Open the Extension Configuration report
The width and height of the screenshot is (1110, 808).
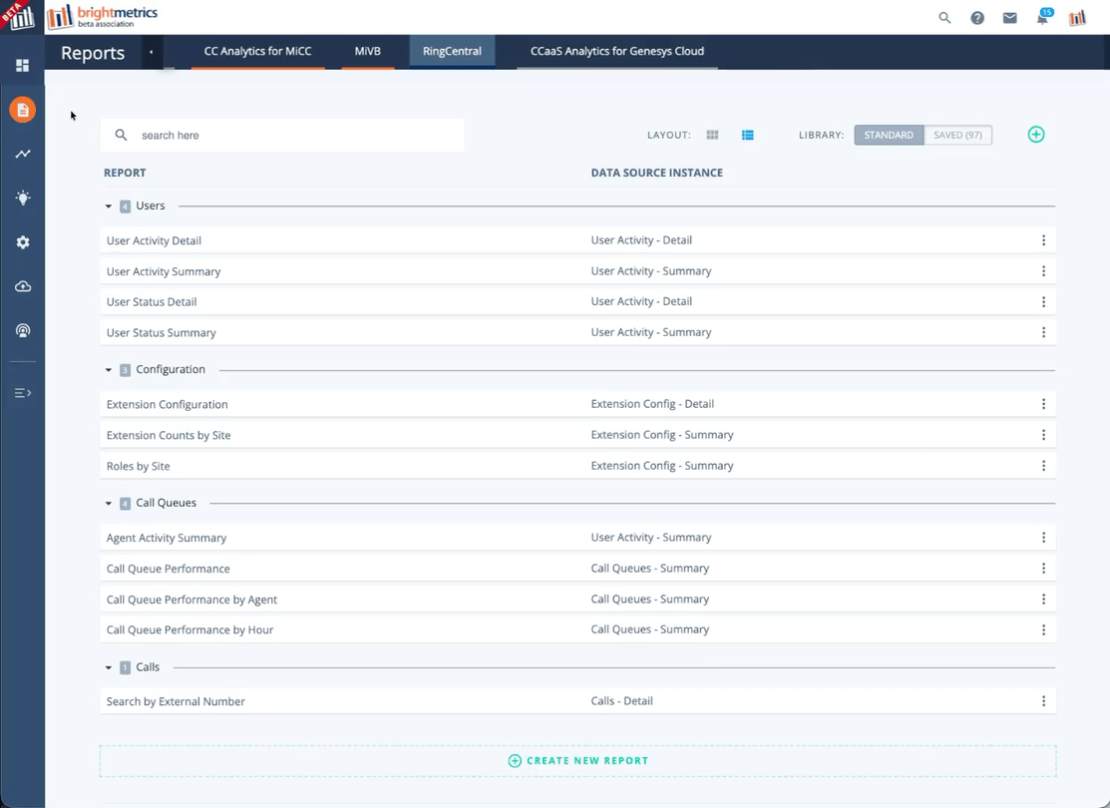click(x=168, y=404)
